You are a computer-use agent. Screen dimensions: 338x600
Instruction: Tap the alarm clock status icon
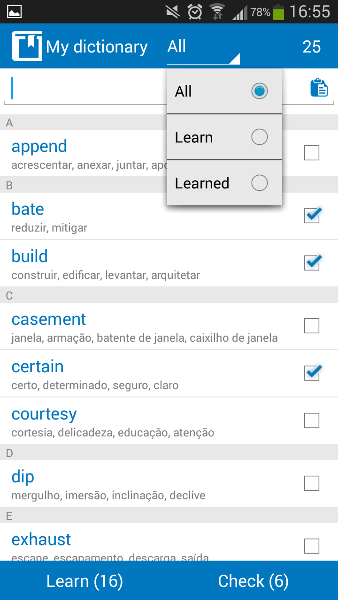tap(195, 12)
